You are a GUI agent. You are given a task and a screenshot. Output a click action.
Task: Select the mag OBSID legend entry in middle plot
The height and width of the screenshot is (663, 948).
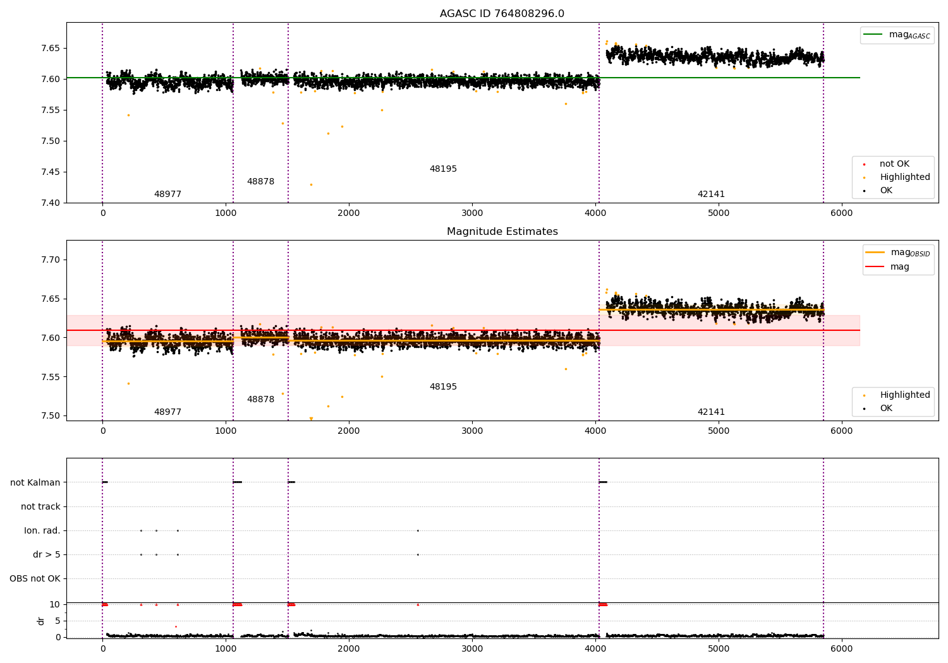(898, 253)
